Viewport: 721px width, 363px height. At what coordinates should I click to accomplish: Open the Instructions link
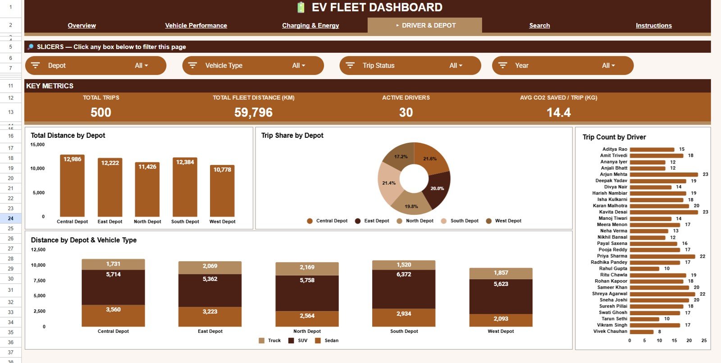coord(654,26)
